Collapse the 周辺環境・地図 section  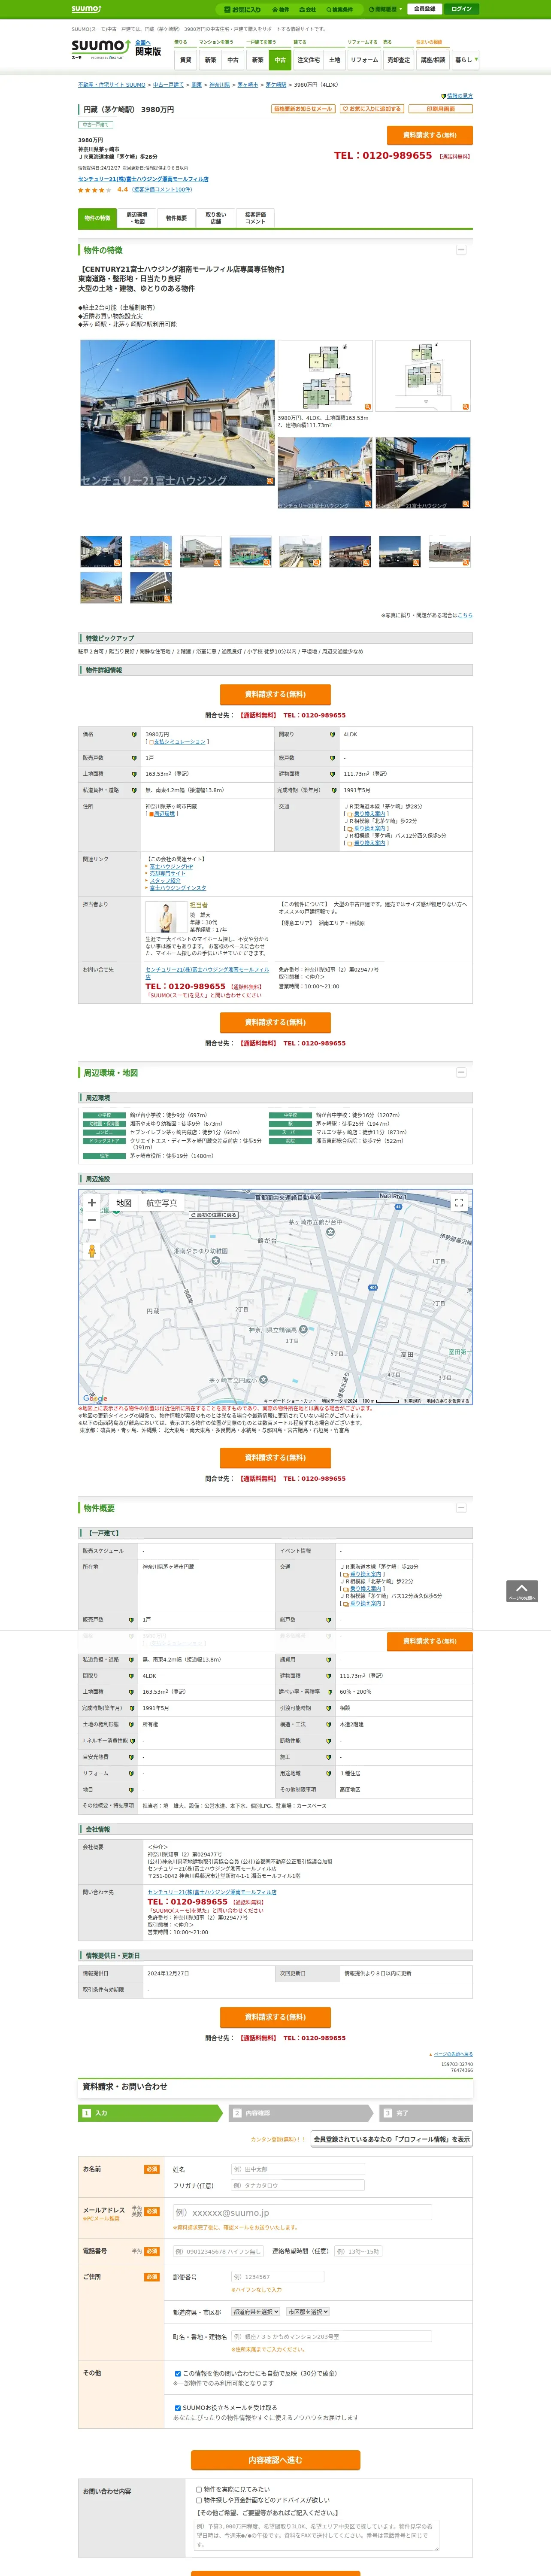(461, 1073)
